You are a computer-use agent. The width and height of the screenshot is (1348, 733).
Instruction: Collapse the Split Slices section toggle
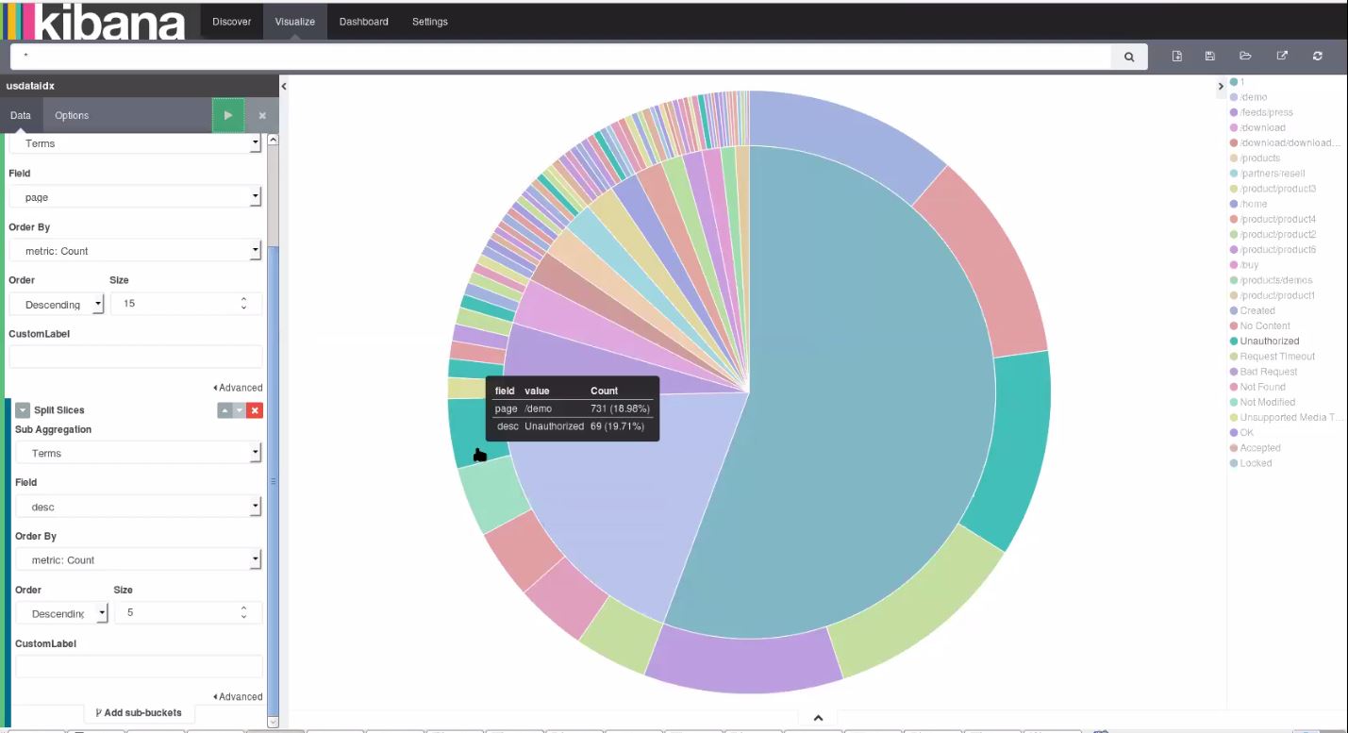[x=23, y=410]
